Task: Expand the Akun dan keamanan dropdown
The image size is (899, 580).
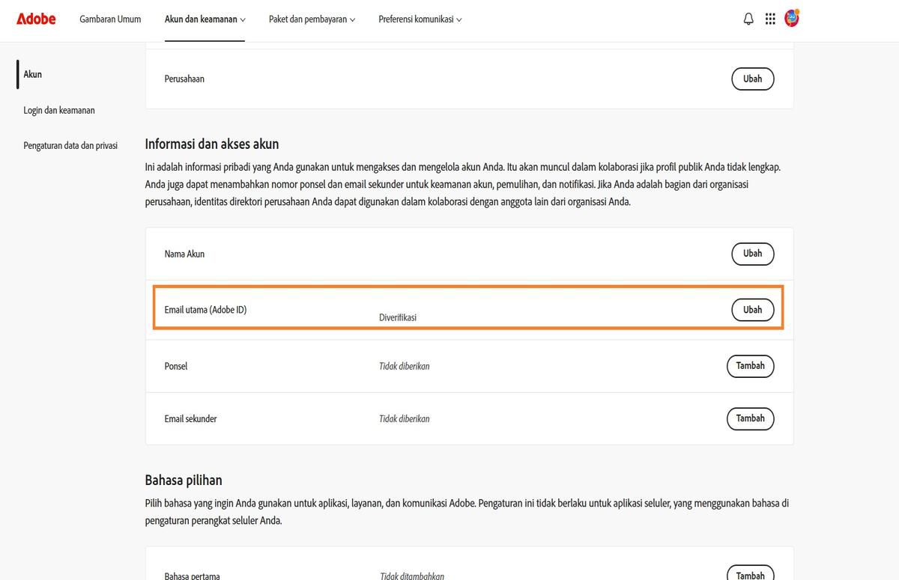Action: coord(204,19)
